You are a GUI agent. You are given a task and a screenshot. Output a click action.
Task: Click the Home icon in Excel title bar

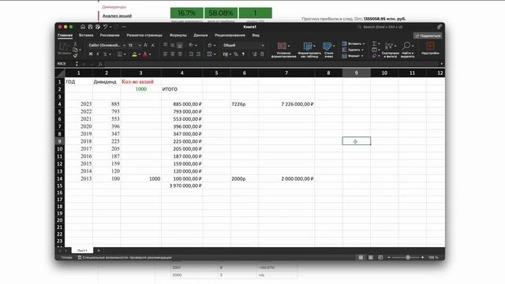[x=83, y=27]
